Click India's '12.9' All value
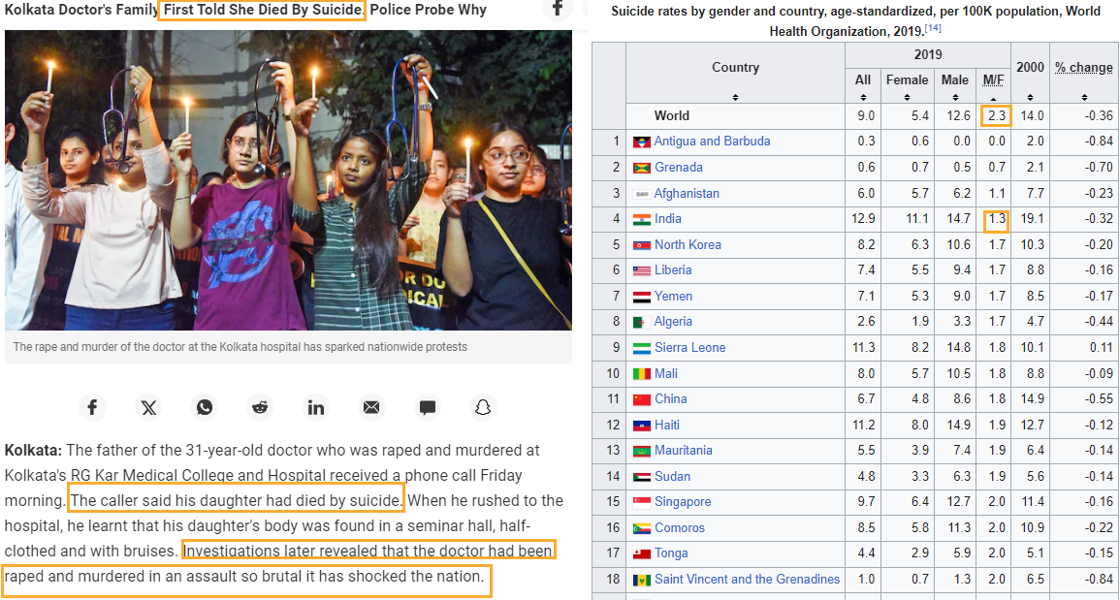 [863, 219]
